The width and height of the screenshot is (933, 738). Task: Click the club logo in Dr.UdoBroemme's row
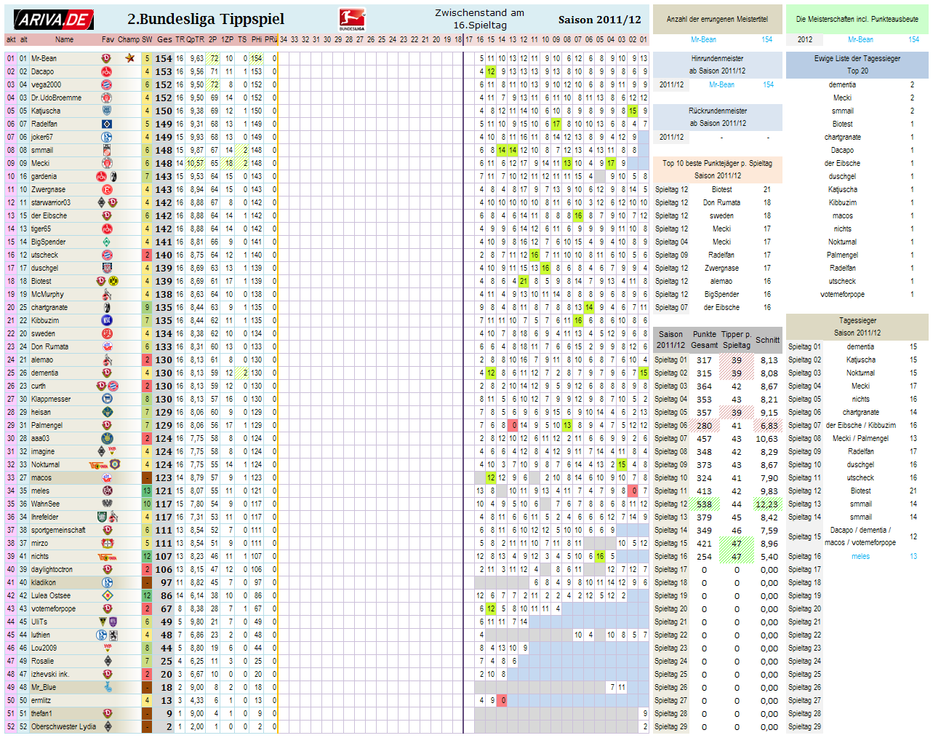(x=106, y=98)
